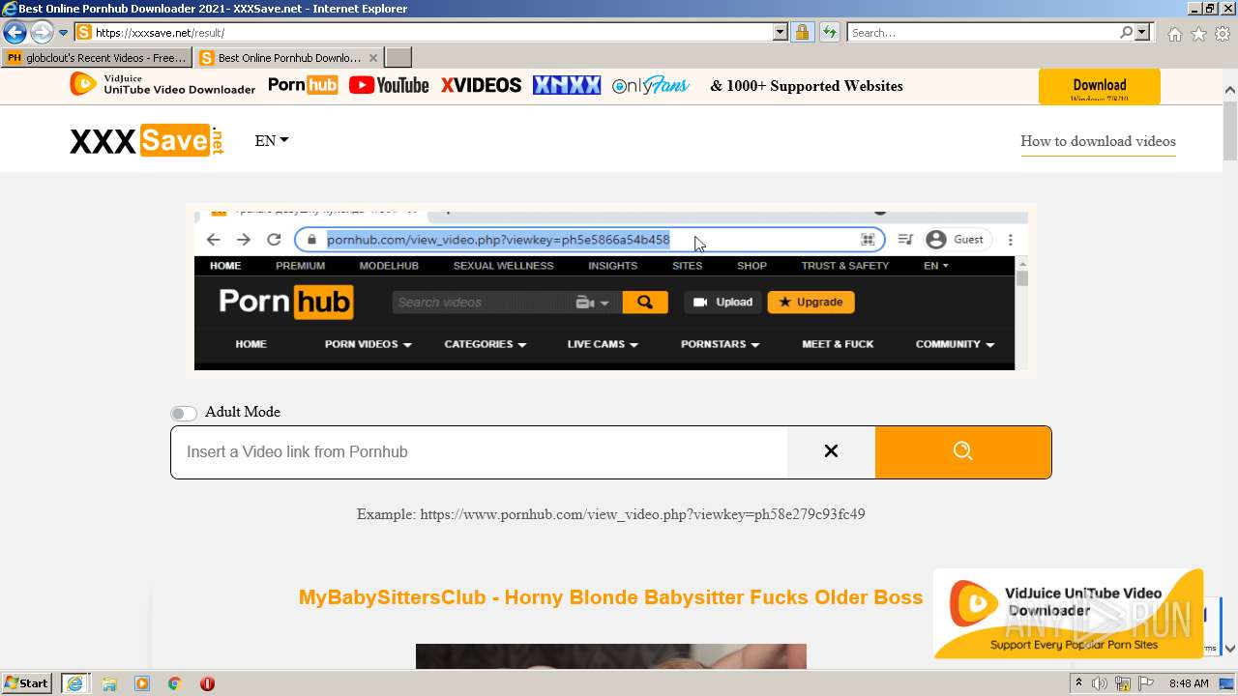1238x696 pixels.
Task: Click the red Opera icon in taskbar
Action: pyautogui.click(x=207, y=683)
